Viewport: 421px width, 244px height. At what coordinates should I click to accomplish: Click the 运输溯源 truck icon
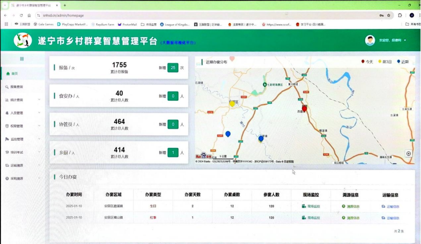7,166
